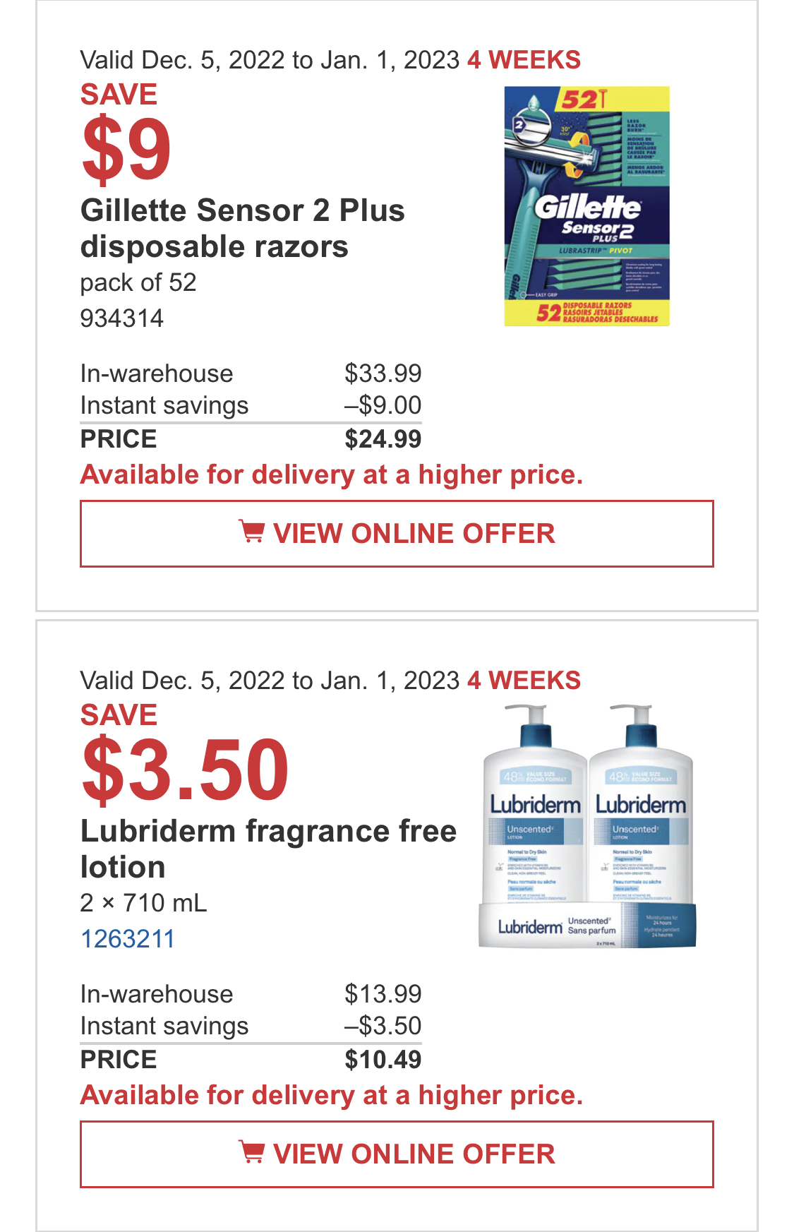Click the lotion final price $10.49
Viewport: 794px width, 1232px height.
coord(383,1060)
